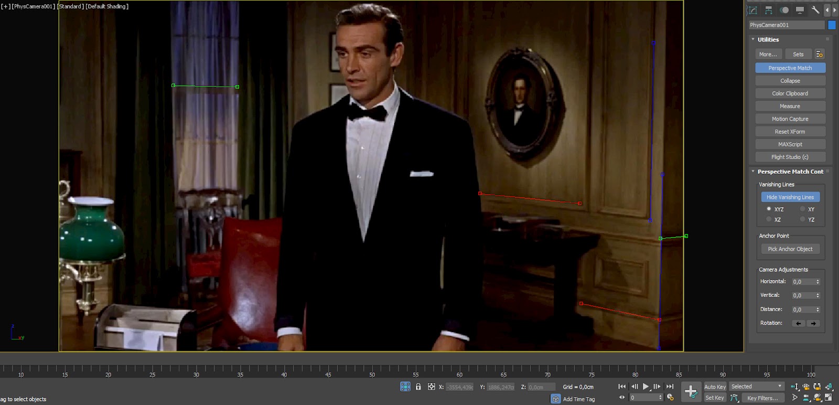Go to the start frame
The height and width of the screenshot is (405, 839).
tap(622, 387)
